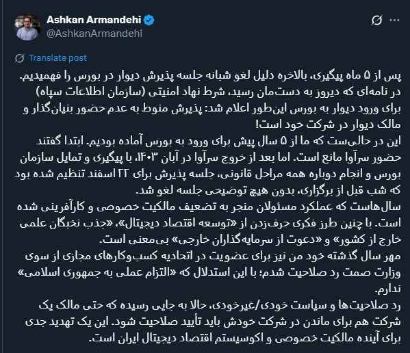Click the Grok explain icon at top right
This screenshot has width=410, height=353.
[x=376, y=20]
